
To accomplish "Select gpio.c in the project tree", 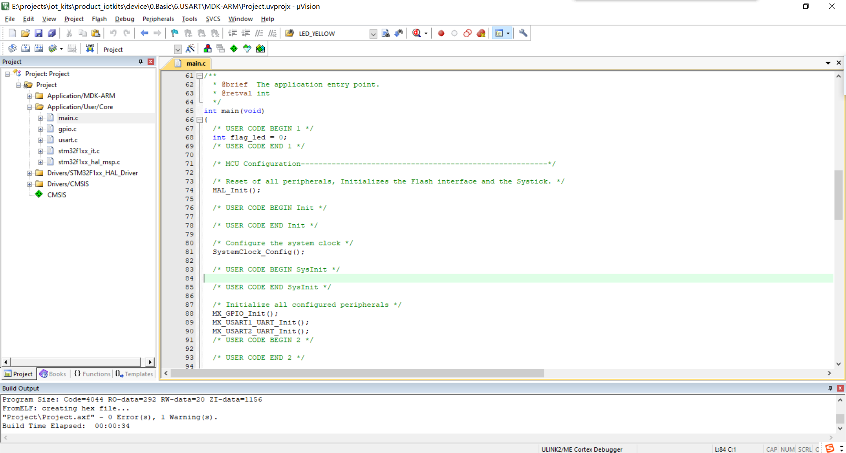I will point(67,129).
